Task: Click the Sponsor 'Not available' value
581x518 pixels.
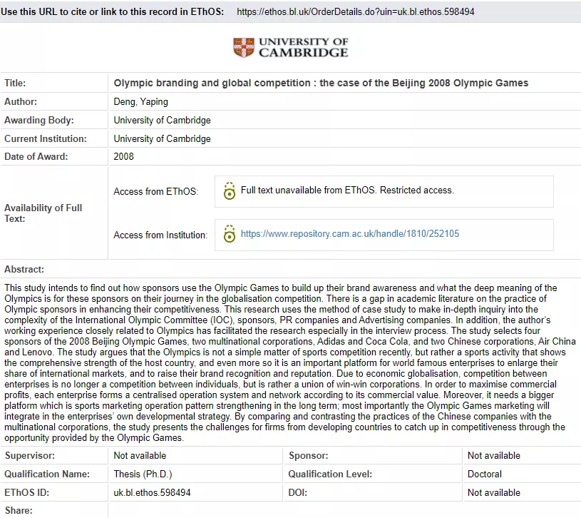Action: click(493, 456)
